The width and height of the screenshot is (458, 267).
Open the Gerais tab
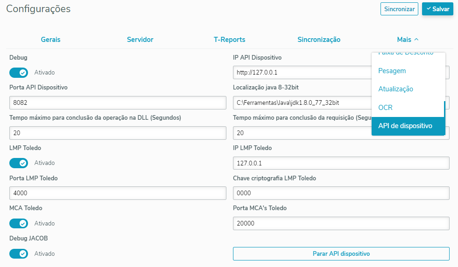50,40
